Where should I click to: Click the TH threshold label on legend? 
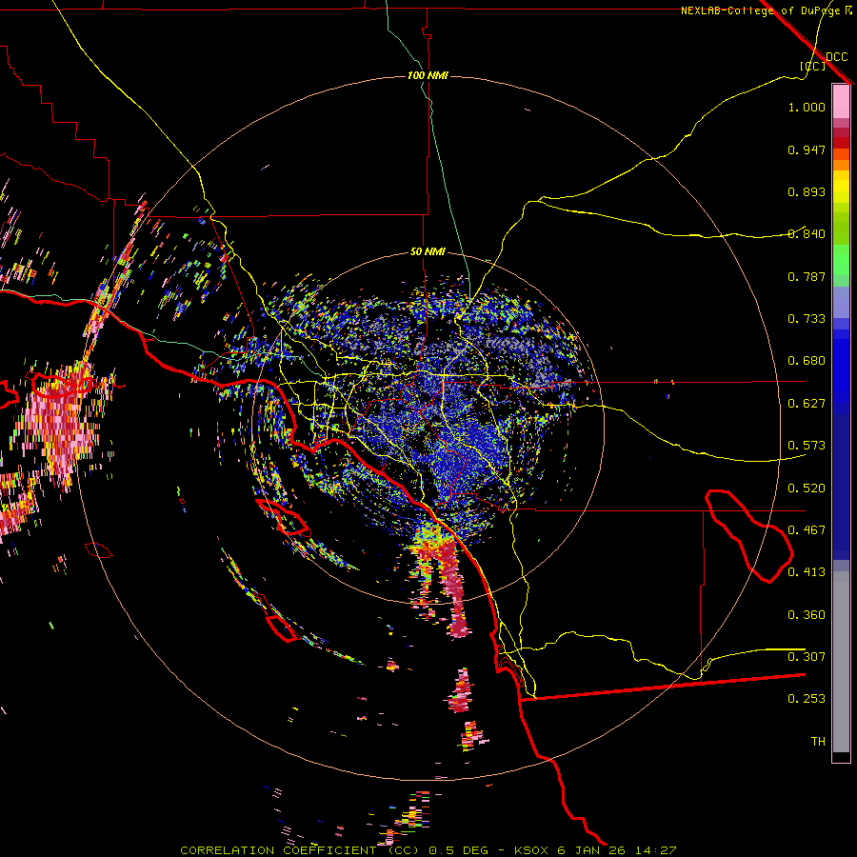(x=818, y=742)
